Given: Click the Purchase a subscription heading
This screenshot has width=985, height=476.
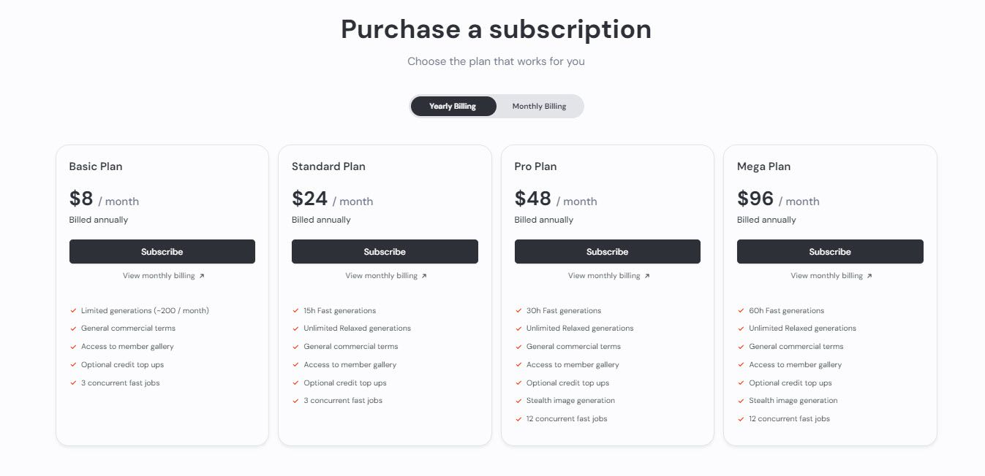Looking at the screenshot, I should click(x=496, y=29).
